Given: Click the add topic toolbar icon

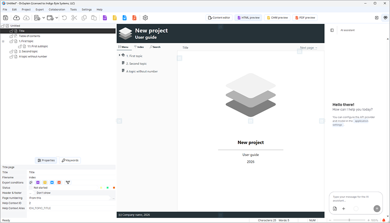Looking at the screenshot, I should [37, 18].
